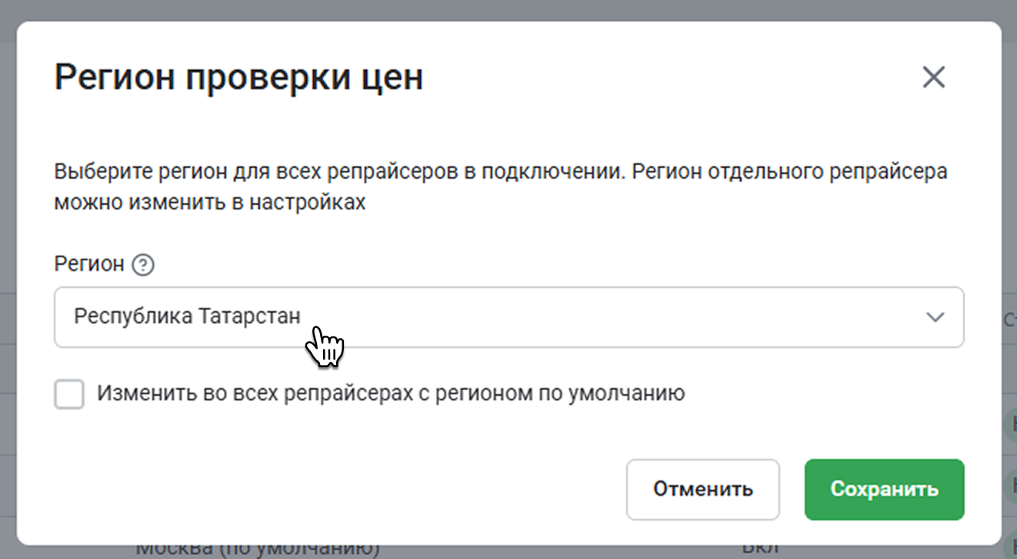1017x559 pixels.
Task: Click the help icon next to Регион
Action: pyautogui.click(x=143, y=265)
